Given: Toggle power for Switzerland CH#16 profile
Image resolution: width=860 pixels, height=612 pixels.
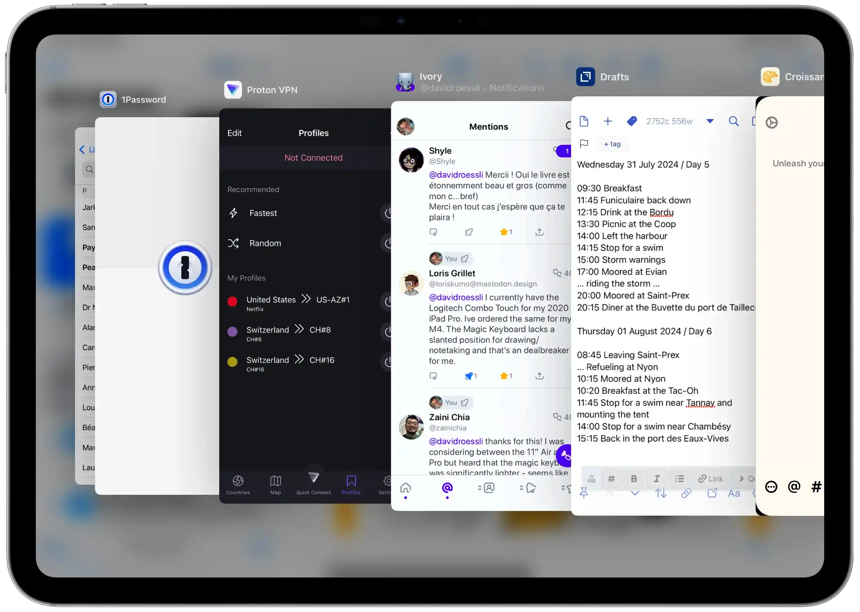Looking at the screenshot, I should pyautogui.click(x=386, y=362).
